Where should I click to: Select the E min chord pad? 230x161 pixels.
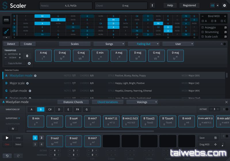pos(100,55)
